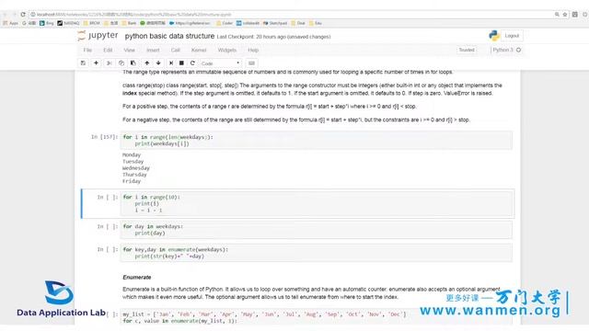Viewport: 589px width, 331px height.
Task: Open the Coder bookmarks folder
Action: point(225,23)
